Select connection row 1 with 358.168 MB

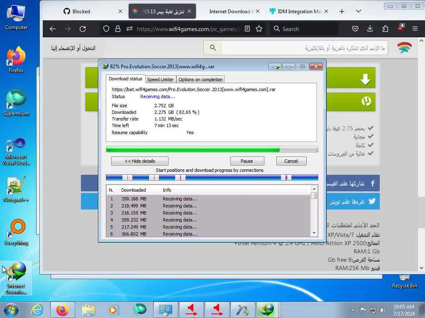coord(208,199)
